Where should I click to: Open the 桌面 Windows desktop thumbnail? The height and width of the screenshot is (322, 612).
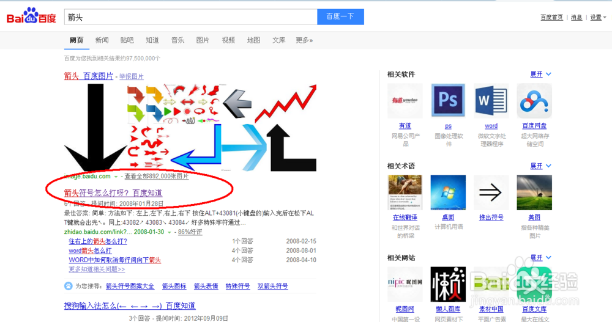[x=448, y=192]
